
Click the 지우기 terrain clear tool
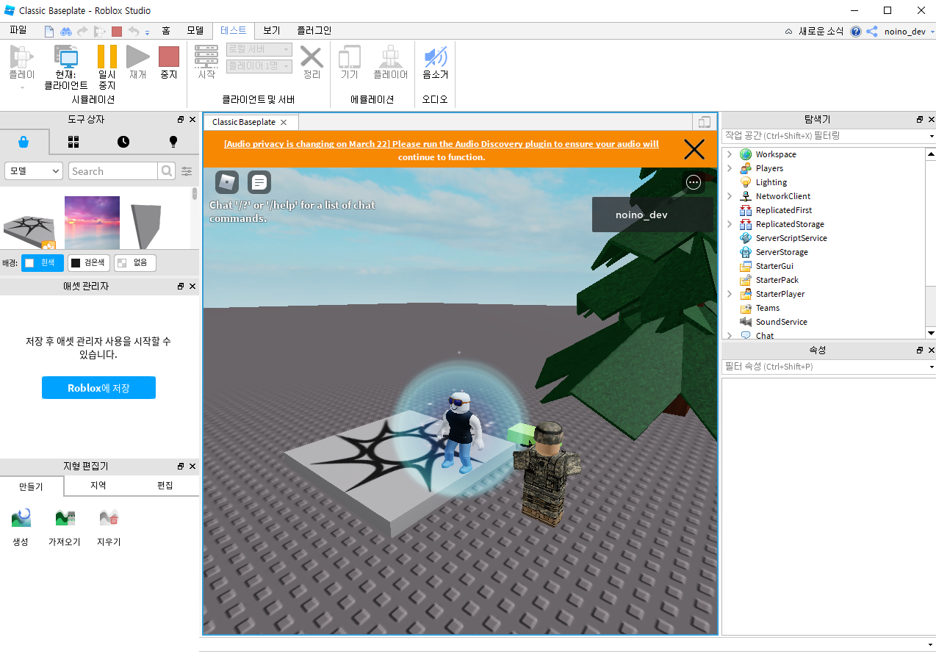coord(109,527)
